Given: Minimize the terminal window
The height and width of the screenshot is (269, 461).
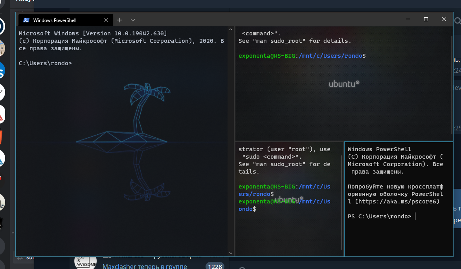Looking at the screenshot, I should [x=408, y=19].
